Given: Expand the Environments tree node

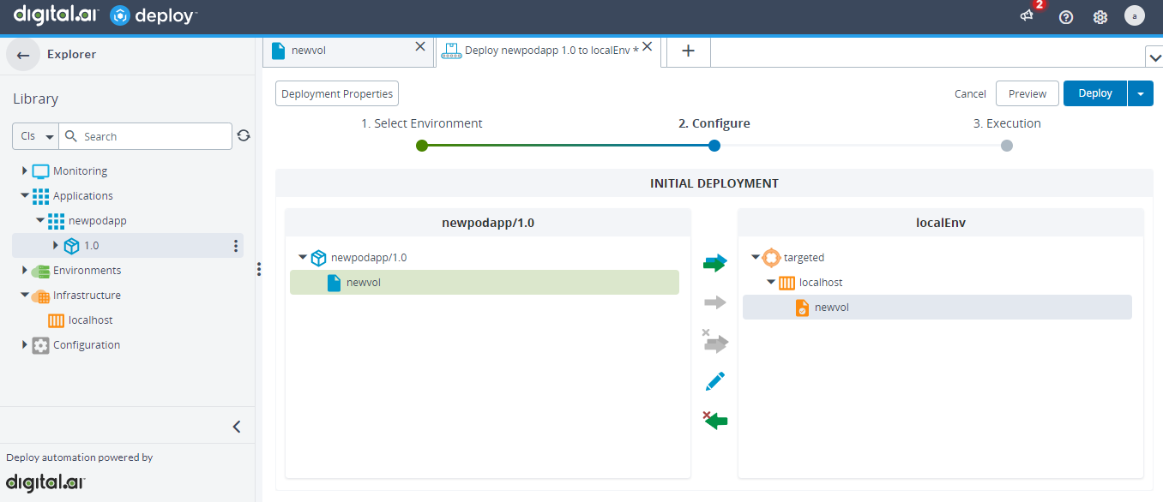Looking at the screenshot, I should 24,271.
